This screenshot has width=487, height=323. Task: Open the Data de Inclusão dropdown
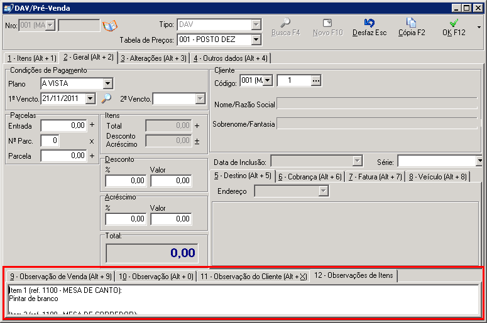pos(357,161)
